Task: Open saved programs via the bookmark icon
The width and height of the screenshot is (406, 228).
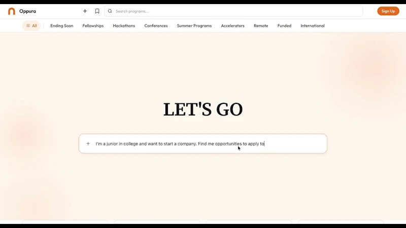Action: (x=97, y=11)
